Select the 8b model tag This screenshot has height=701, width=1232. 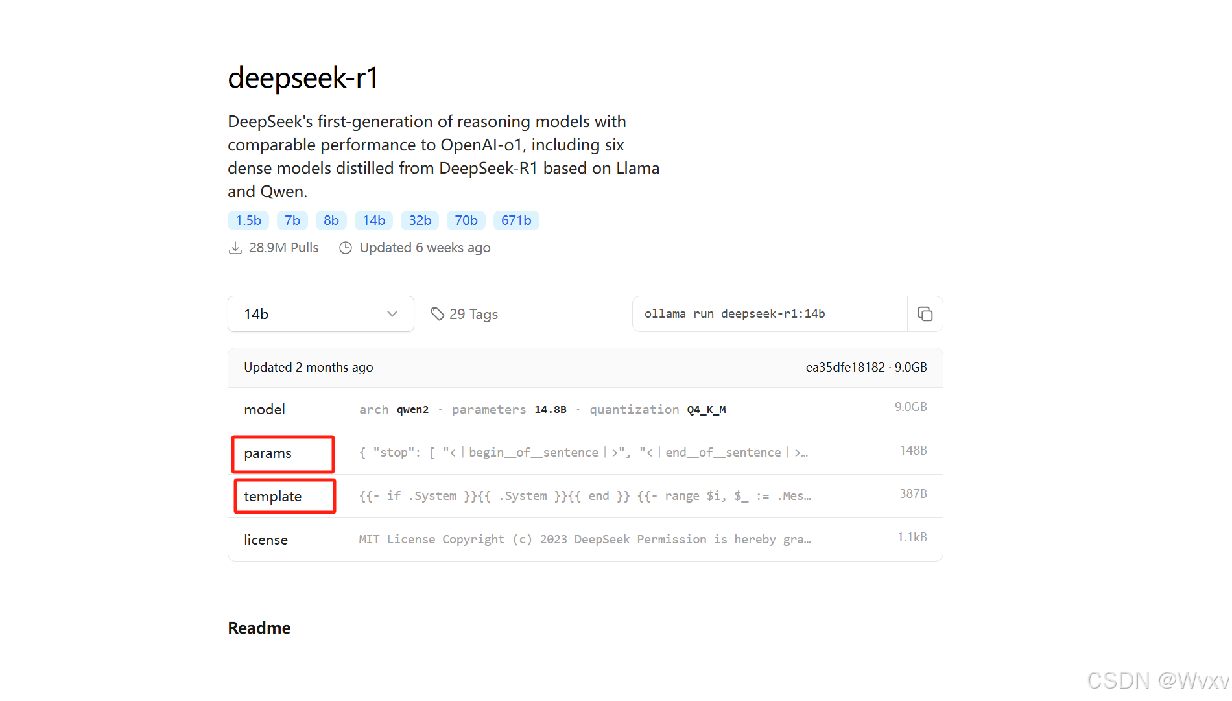tap(331, 220)
